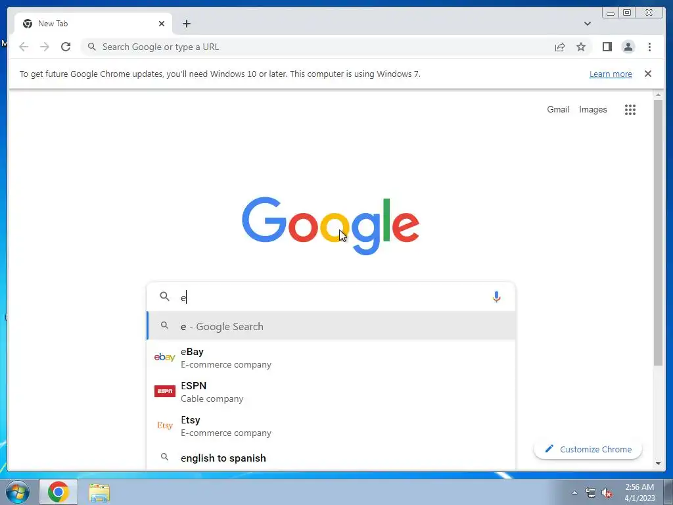
Task: Click the eBay logo icon
Action: coord(164,357)
